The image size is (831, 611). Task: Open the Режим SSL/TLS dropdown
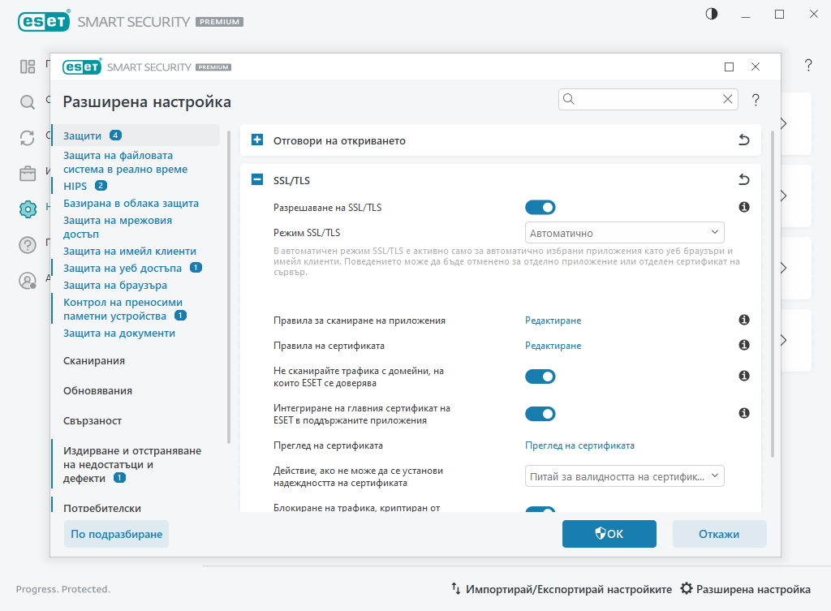point(624,233)
